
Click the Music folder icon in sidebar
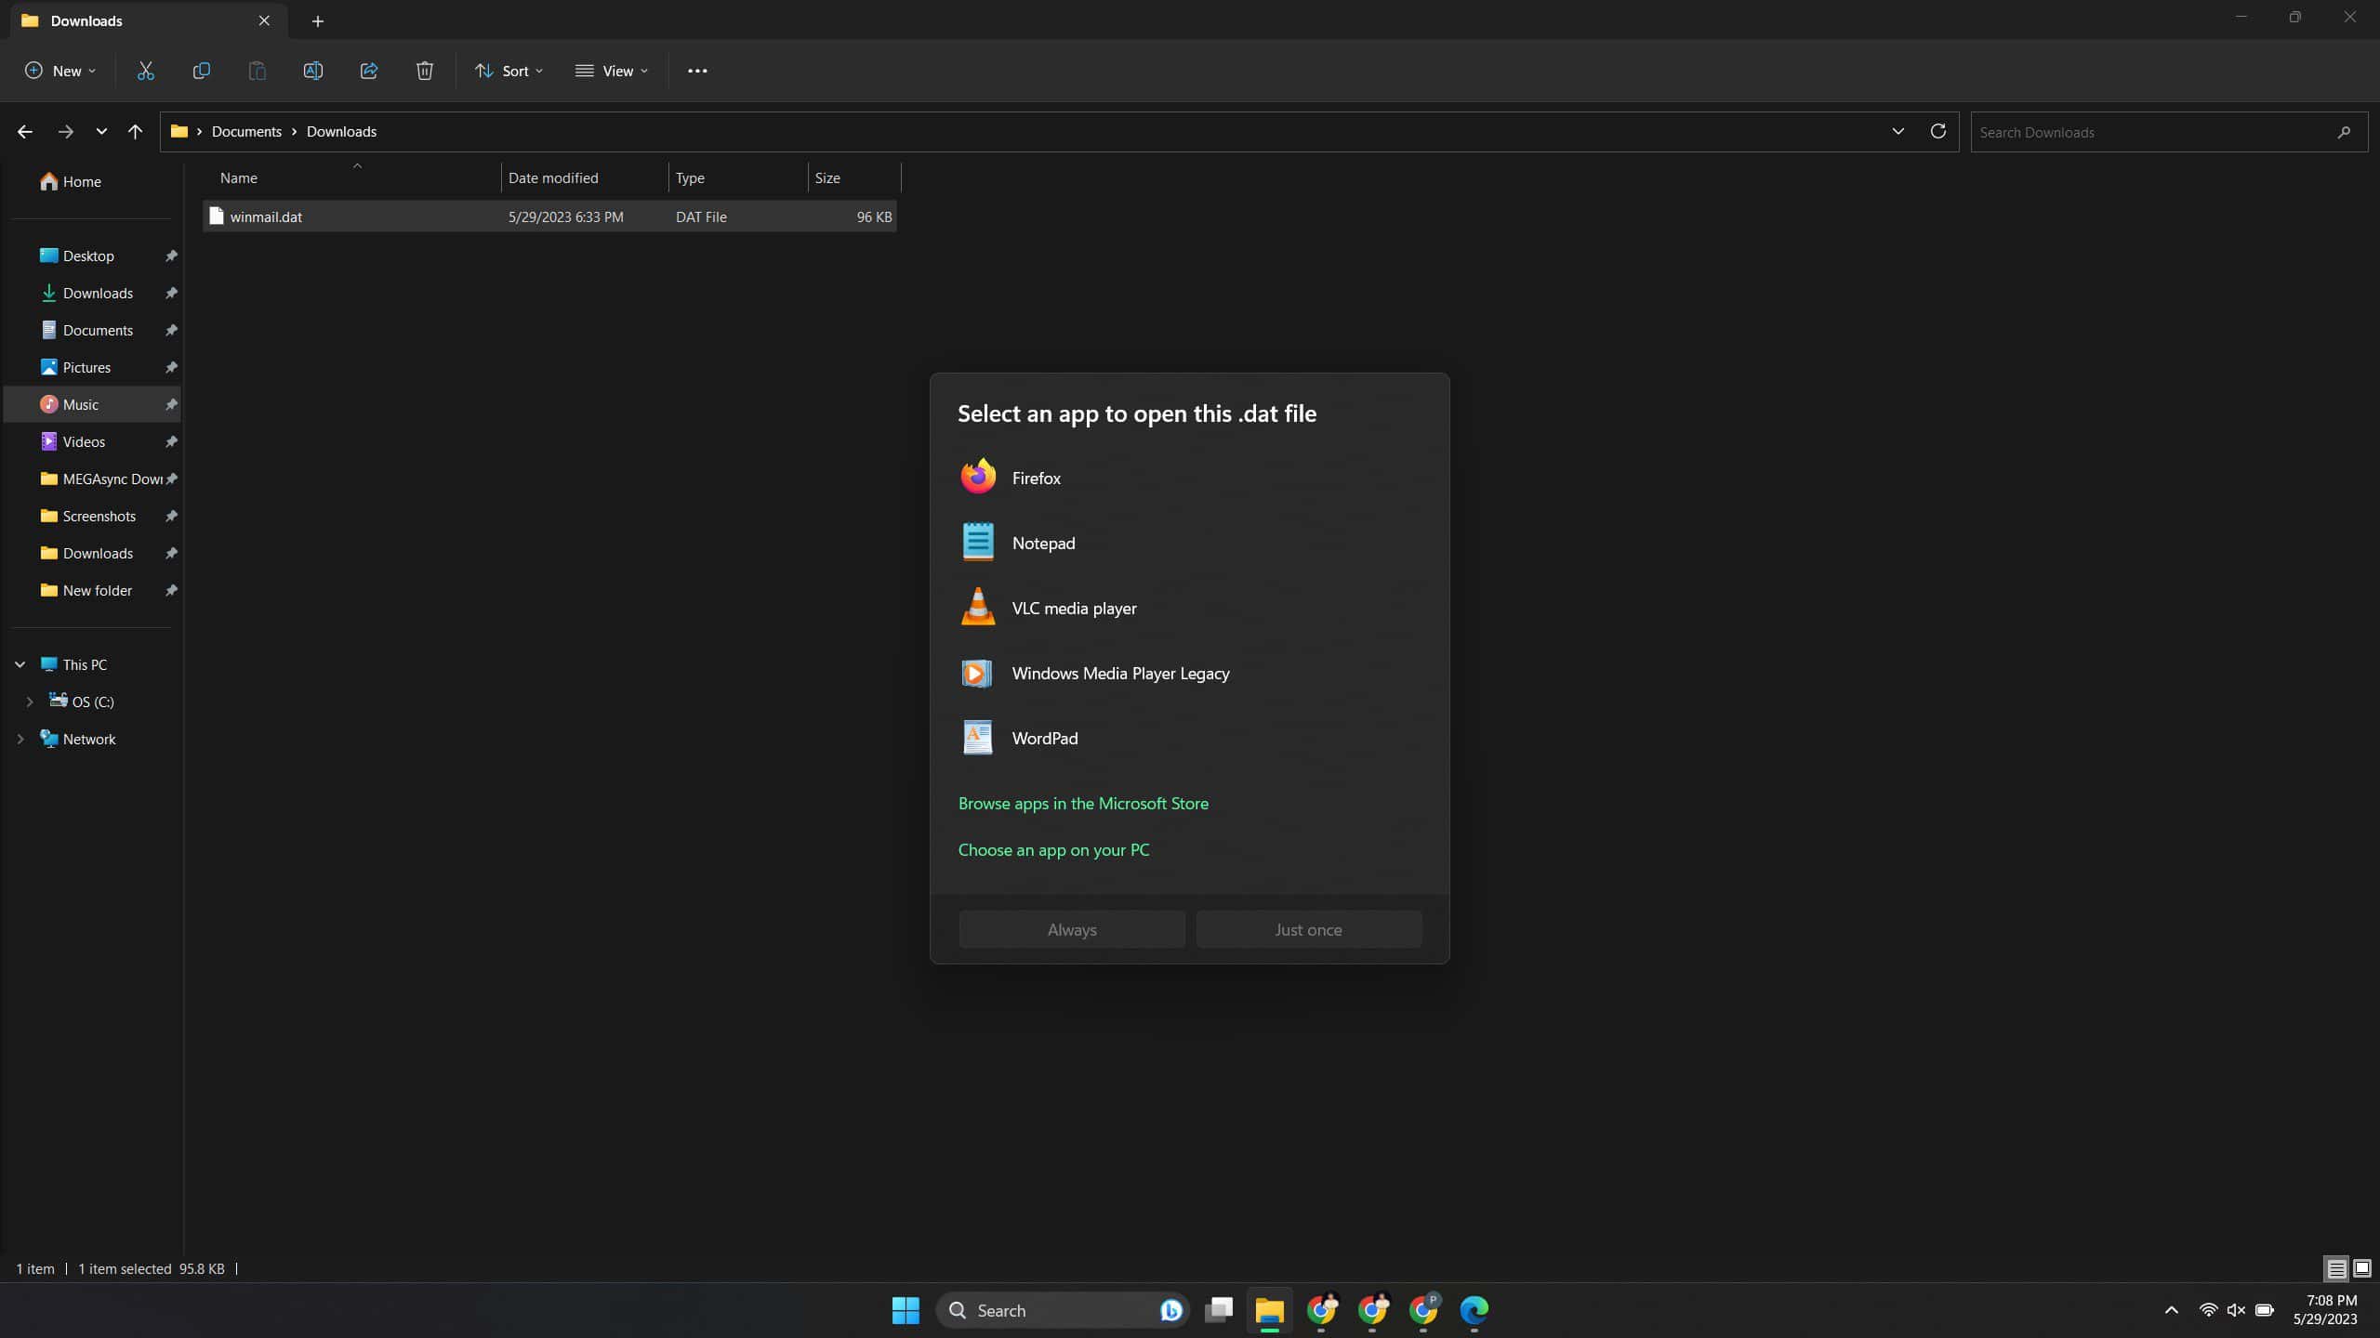coord(49,403)
